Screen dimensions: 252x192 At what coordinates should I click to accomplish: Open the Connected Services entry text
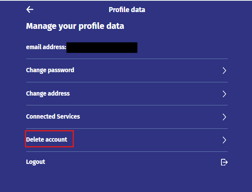(x=53, y=116)
